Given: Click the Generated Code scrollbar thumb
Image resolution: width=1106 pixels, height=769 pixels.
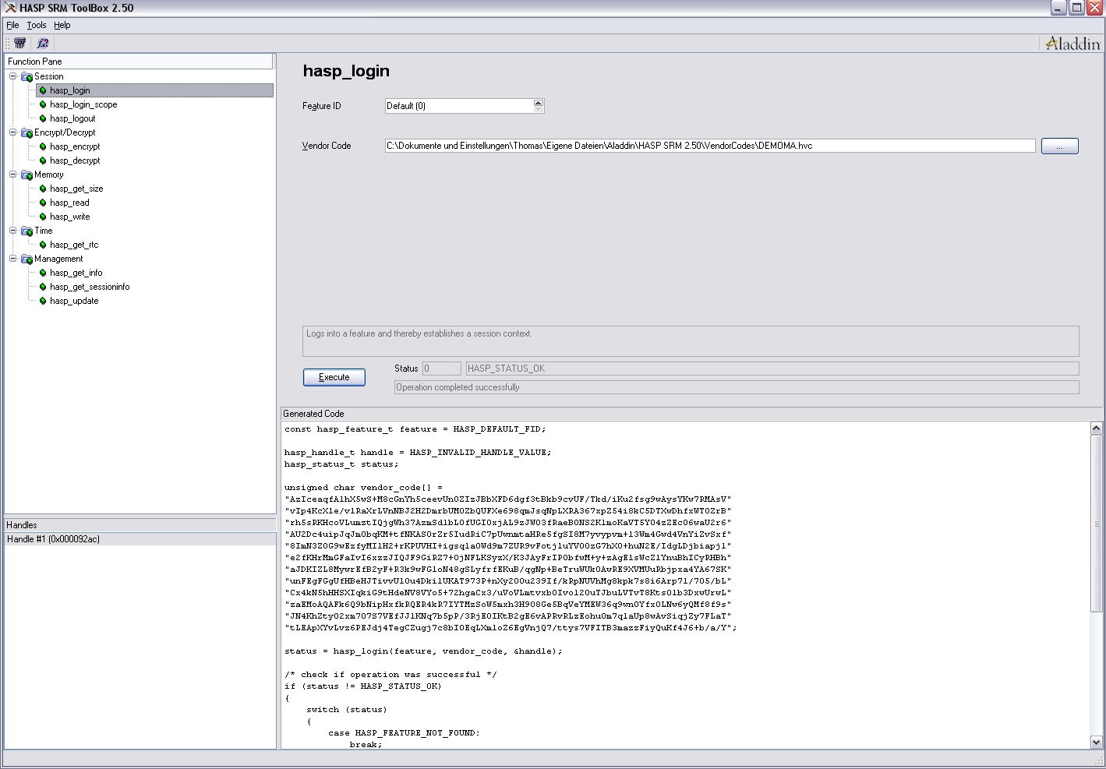Looking at the screenshot, I should (1097, 524).
